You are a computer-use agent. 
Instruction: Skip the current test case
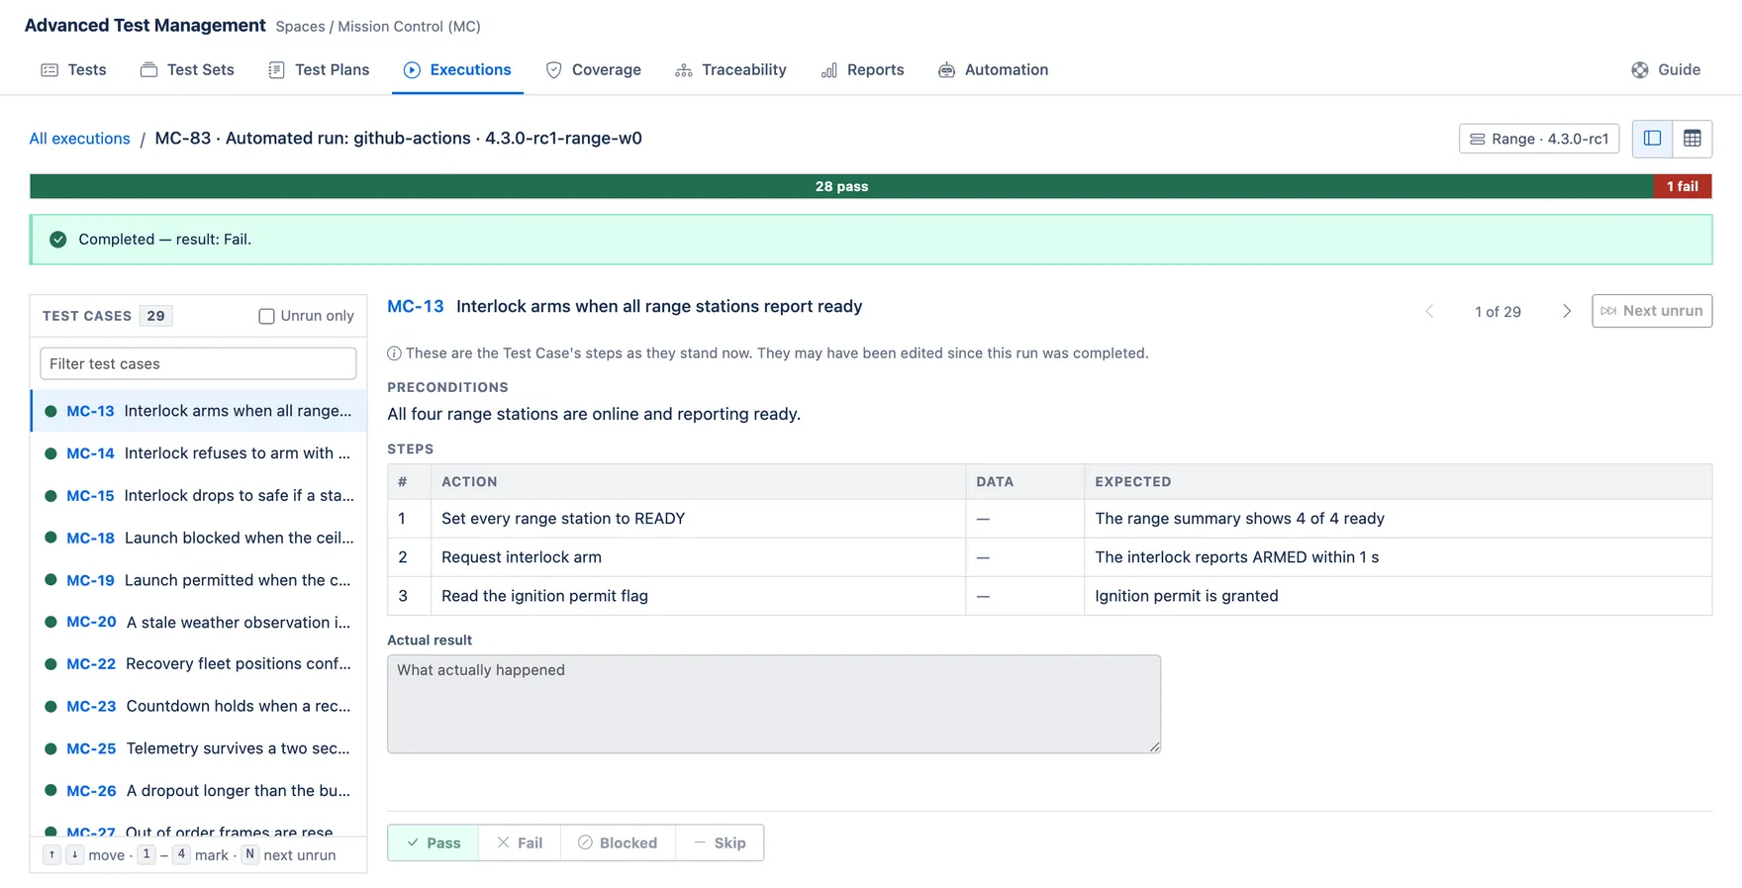tap(720, 843)
